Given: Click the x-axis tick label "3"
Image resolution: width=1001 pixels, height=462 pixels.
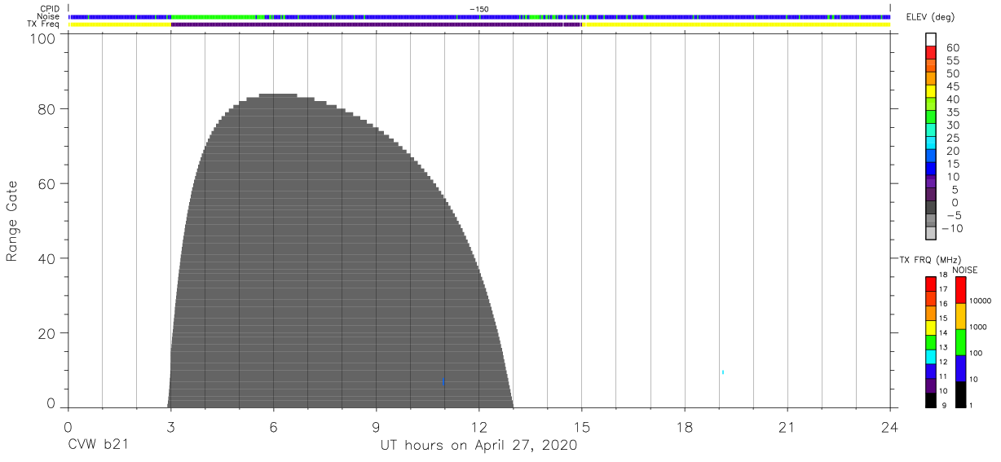Looking at the screenshot, I should 170,427.
